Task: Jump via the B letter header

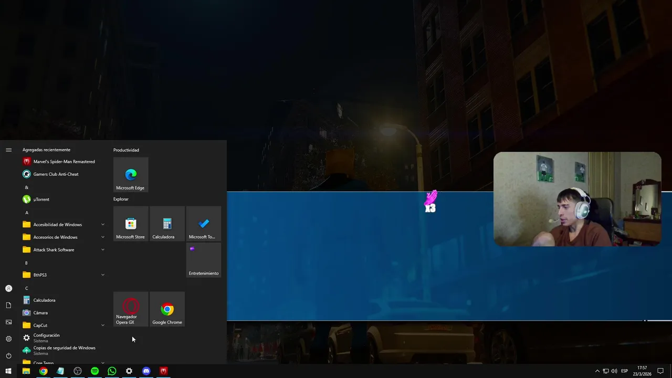Action: click(x=26, y=263)
